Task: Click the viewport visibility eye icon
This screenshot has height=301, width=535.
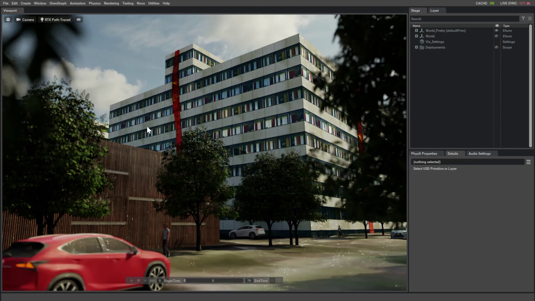Action: click(78, 20)
